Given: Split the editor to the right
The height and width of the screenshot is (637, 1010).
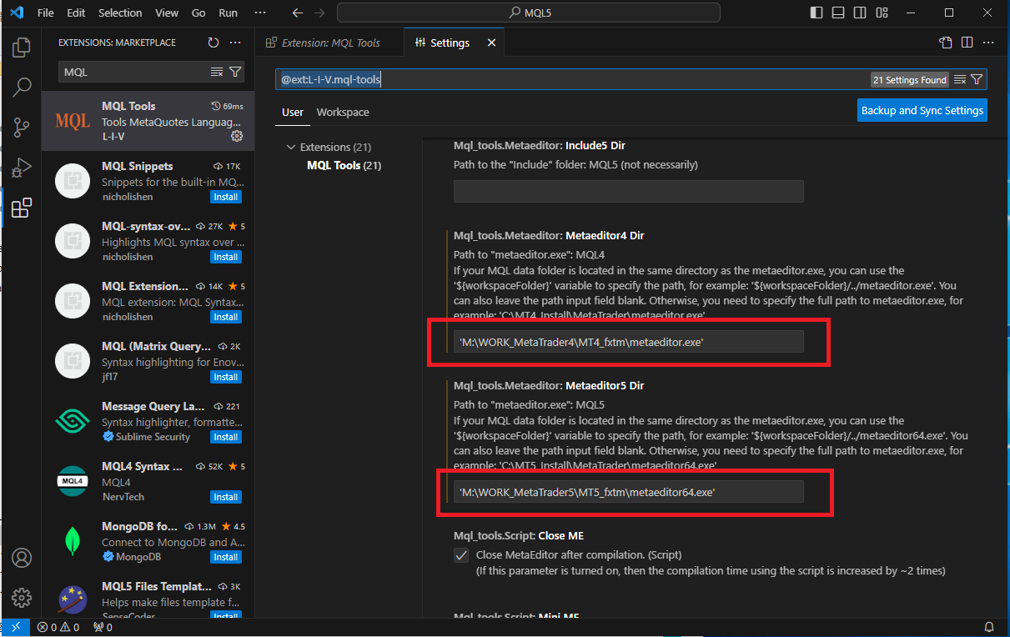Looking at the screenshot, I should pyautogui.click(x=967, y=43).
